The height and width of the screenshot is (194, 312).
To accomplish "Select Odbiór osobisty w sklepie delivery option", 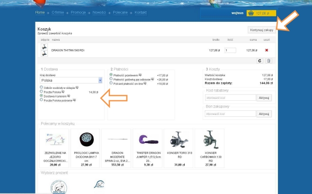I will click(x=41, y=87).
